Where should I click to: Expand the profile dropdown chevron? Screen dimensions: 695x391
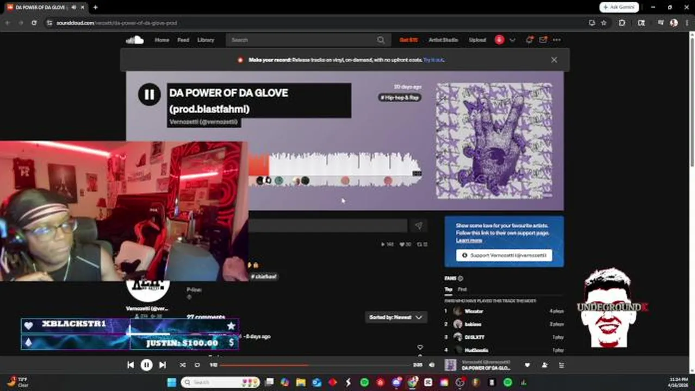[x=512, y=40]
